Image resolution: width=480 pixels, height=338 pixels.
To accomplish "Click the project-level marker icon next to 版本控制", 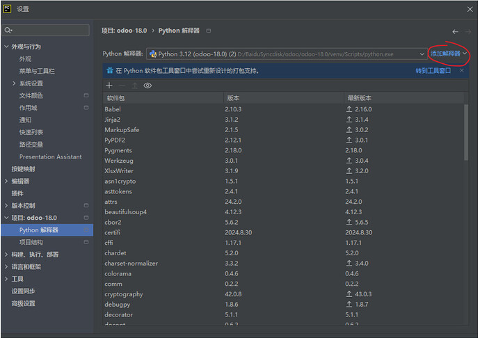I will click(86, 205).
